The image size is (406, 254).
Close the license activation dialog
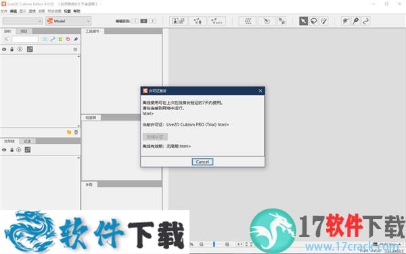click(261, 91)
